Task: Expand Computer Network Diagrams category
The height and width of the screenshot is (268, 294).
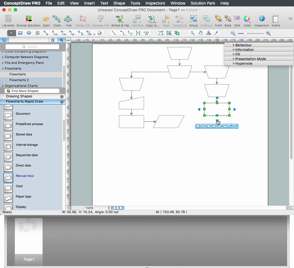Action: [x=3, y=57]
